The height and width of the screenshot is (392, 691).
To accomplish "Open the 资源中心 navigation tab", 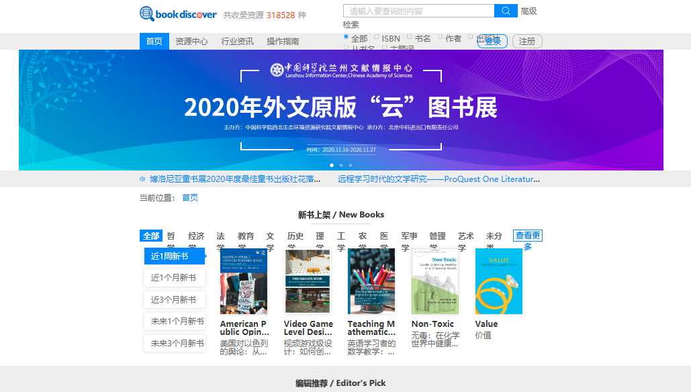I will tap(191, 42).
